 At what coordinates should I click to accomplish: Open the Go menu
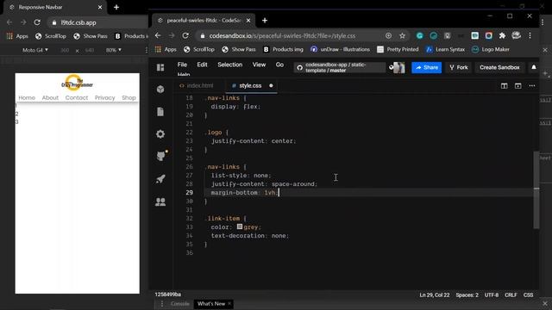point(279,65)
